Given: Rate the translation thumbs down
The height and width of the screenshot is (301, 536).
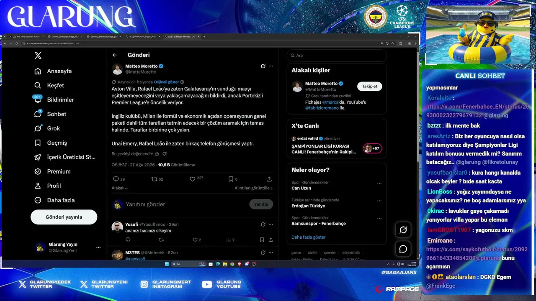Looking at the screenshot, I should tap(165, 154).
